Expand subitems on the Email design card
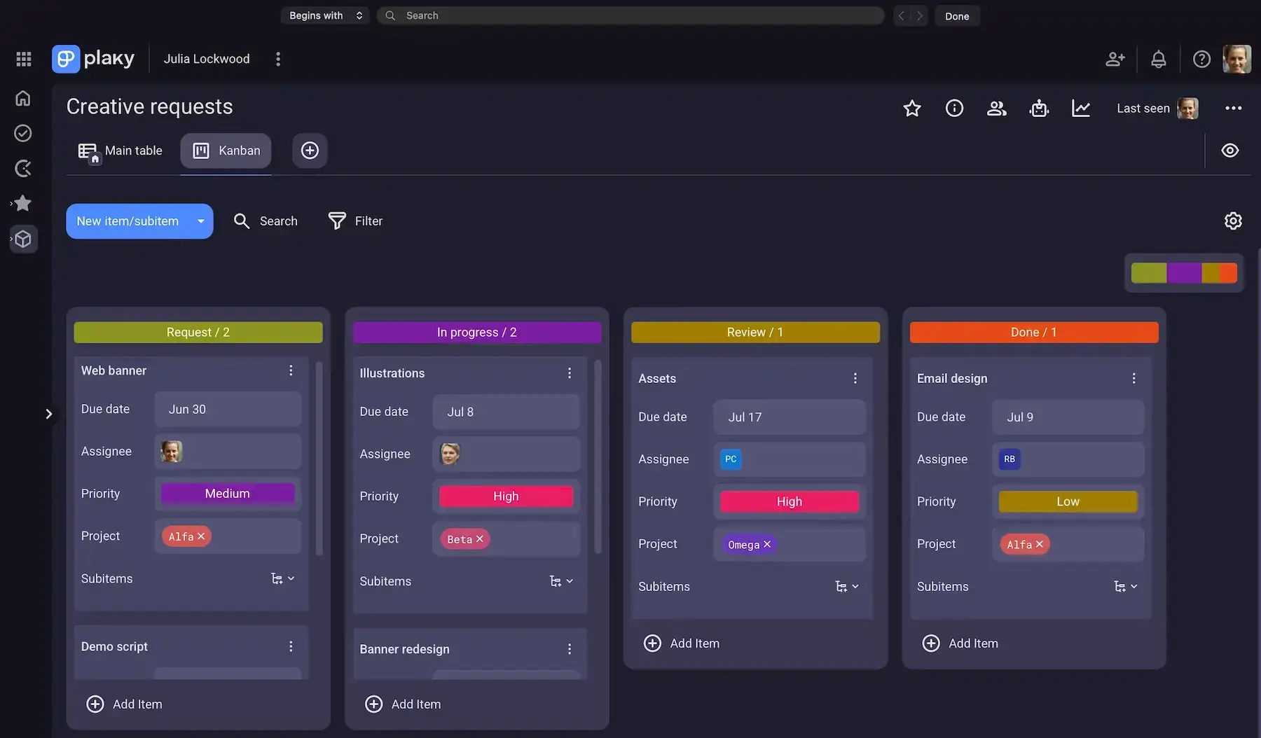 point(1126,587)
